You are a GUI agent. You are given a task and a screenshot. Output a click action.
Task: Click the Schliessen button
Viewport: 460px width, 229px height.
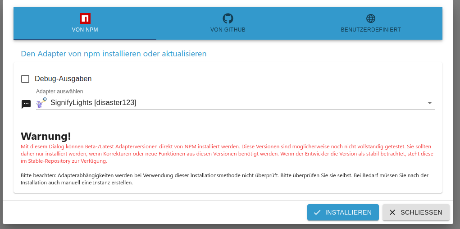tap(416, 212)
